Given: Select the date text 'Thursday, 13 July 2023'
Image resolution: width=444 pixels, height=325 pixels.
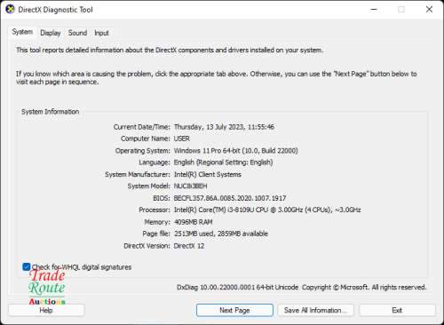Looking at the screenshot, I should click(x=209, y=127).
